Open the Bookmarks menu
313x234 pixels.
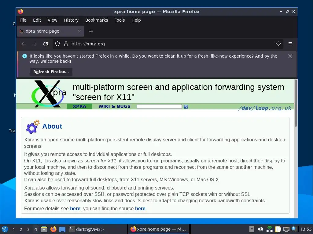(x=97, y=20)
